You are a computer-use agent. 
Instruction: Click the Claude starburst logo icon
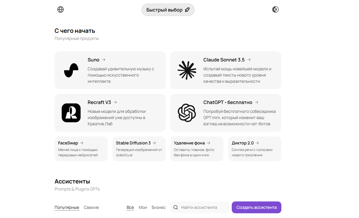tap(187, 70)
